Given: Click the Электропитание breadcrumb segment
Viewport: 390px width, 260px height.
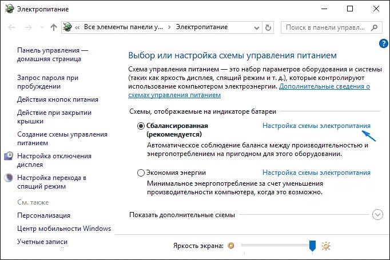Looking at the screenshot, I should [x=202, y=27].
